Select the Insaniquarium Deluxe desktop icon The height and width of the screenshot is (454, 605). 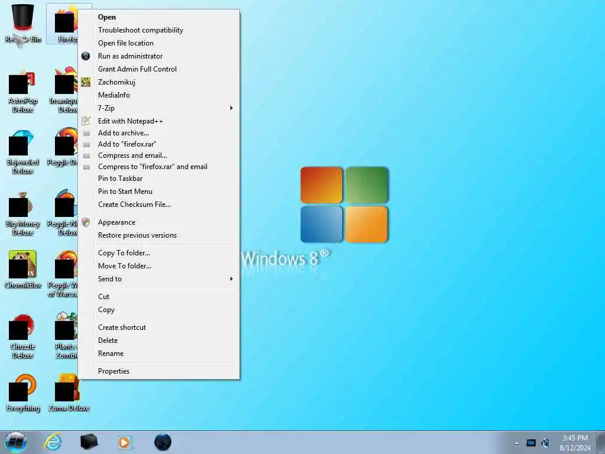(64, 91)
